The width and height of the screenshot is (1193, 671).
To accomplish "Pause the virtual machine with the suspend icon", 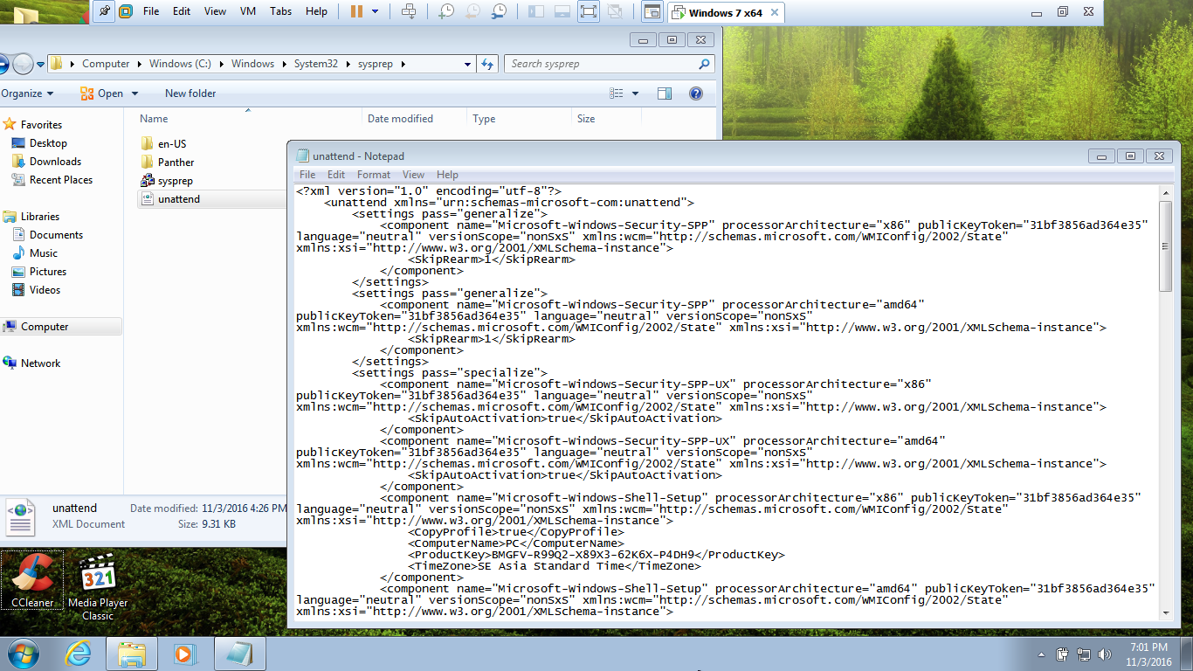I will tap(356, 11).
